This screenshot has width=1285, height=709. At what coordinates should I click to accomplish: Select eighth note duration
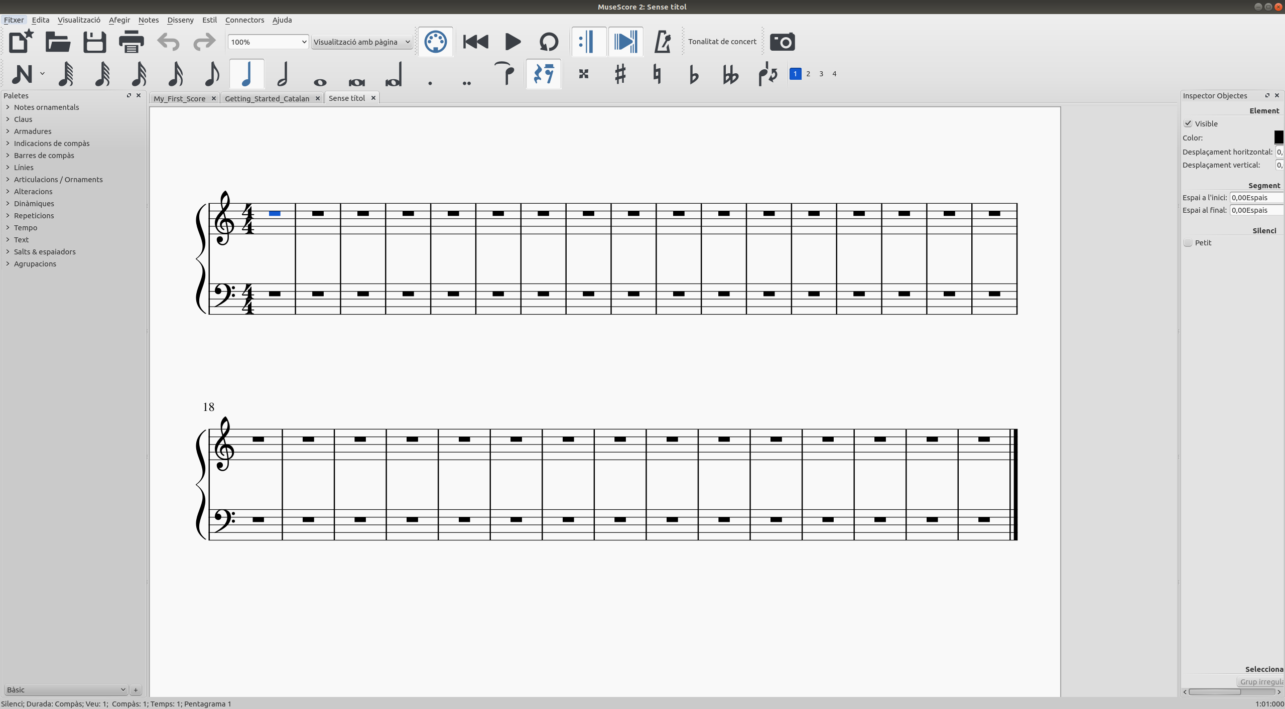(212, 74)
